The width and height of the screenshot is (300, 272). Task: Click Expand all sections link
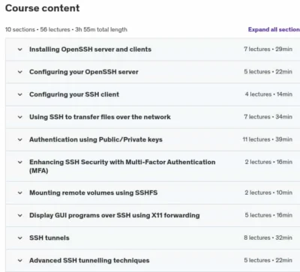274,29
